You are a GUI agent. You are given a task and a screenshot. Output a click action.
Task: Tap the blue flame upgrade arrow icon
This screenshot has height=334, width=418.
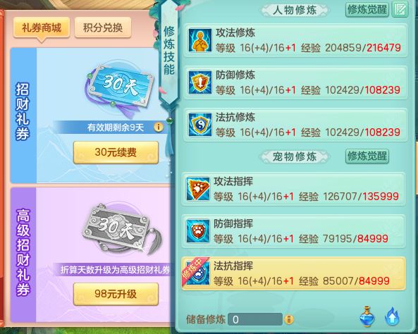click(x=392, y=316)
